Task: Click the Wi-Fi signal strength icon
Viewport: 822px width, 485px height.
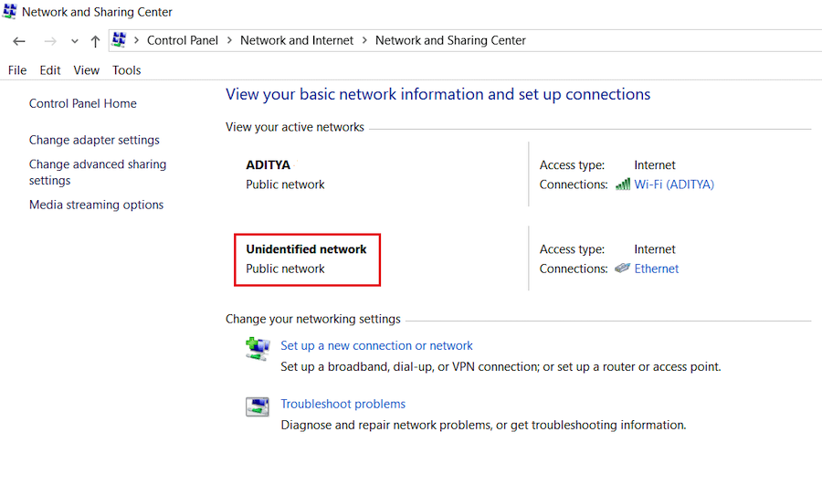Action: [623, 185]
